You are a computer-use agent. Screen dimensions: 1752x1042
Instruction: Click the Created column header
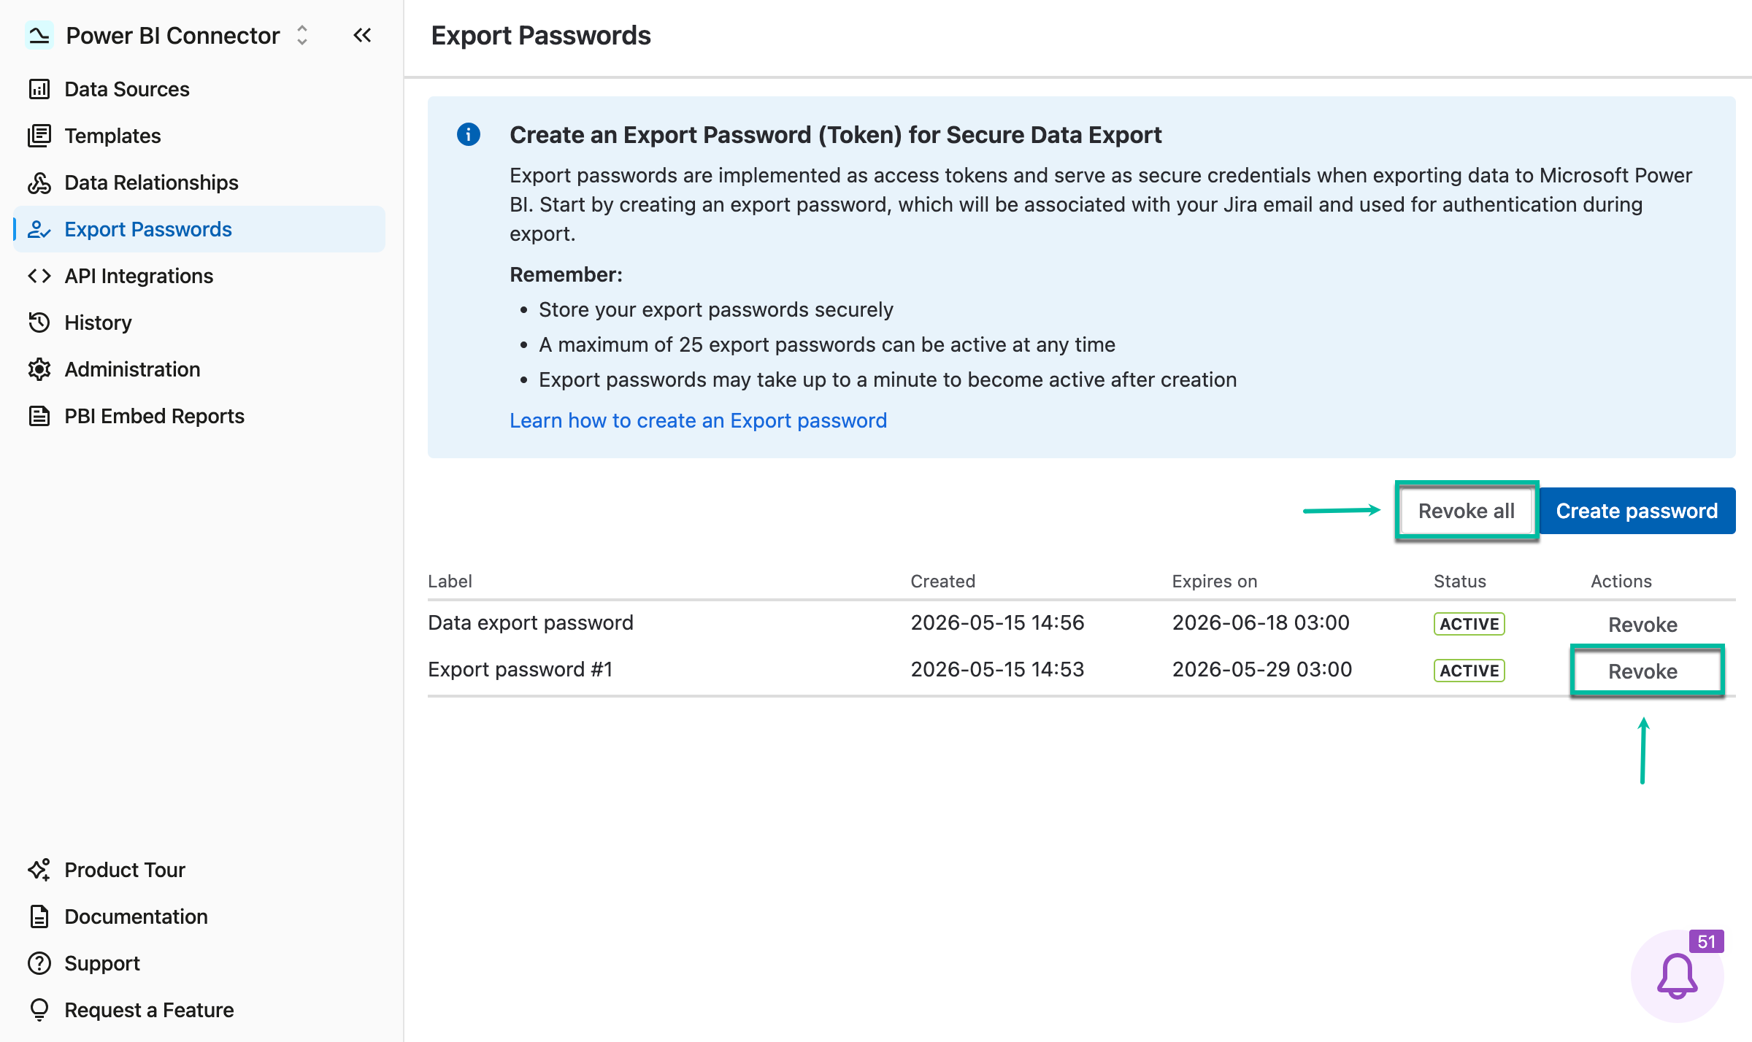942,581
